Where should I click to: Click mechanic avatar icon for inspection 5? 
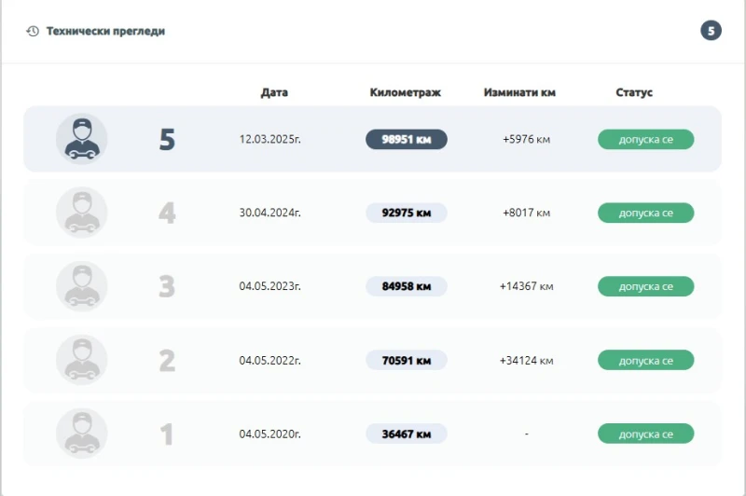click(x=81, y=139)
